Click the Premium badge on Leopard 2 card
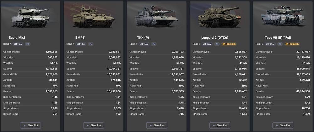The image size is (314, 132). 229,44
